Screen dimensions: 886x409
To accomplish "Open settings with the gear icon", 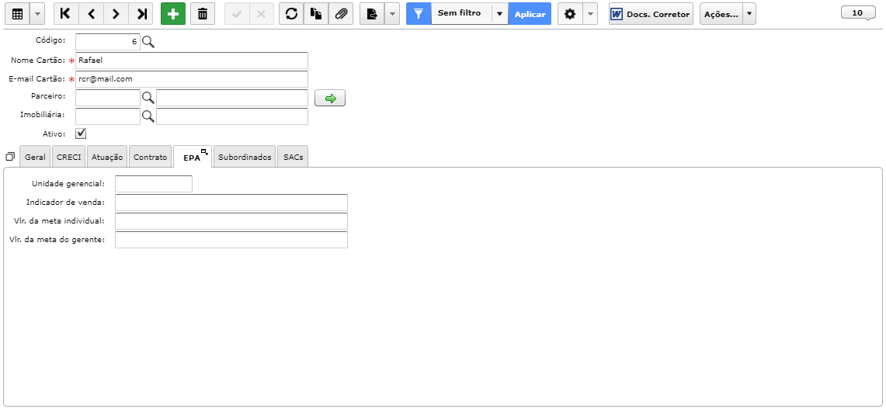I will click(570, 14).
